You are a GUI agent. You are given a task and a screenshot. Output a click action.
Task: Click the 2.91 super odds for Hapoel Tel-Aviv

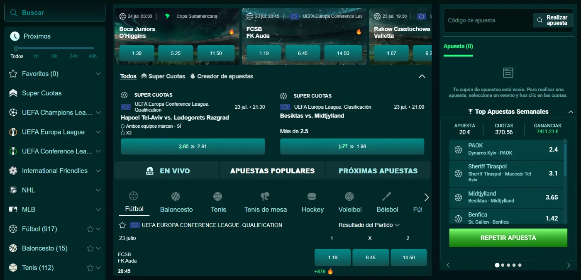coord(193,146)
